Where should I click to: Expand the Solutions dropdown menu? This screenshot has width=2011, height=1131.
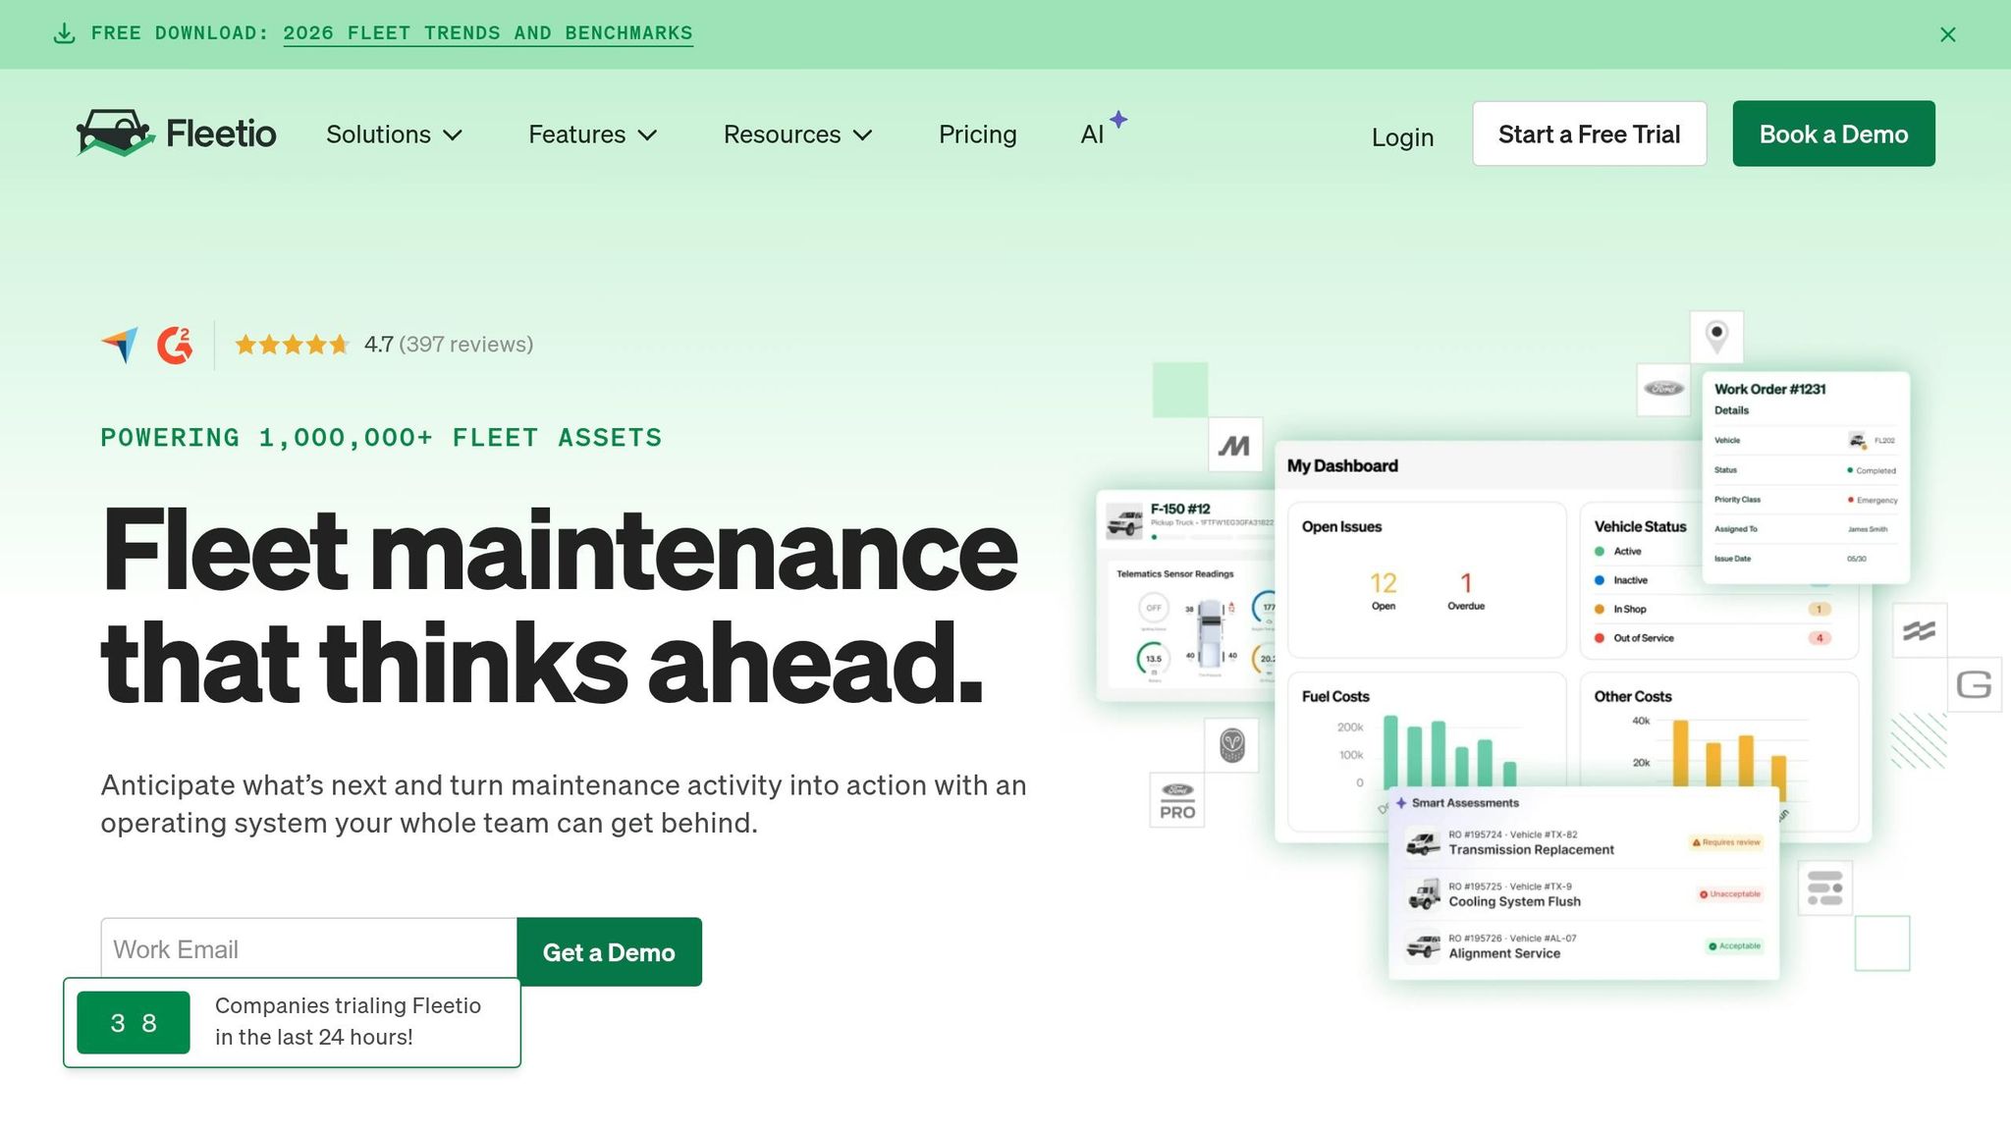coord(394,135)
